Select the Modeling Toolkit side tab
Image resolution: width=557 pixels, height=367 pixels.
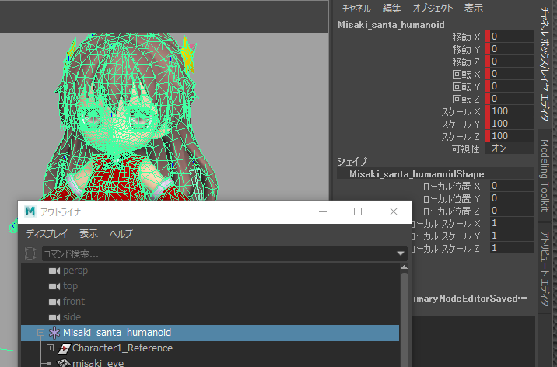(x=545, y=176)
